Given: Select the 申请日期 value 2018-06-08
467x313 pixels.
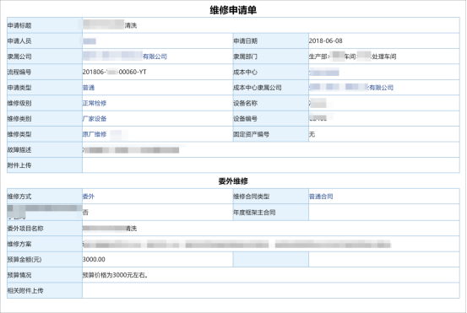Looking at the screenshot, I should click(x=325, y=40).
